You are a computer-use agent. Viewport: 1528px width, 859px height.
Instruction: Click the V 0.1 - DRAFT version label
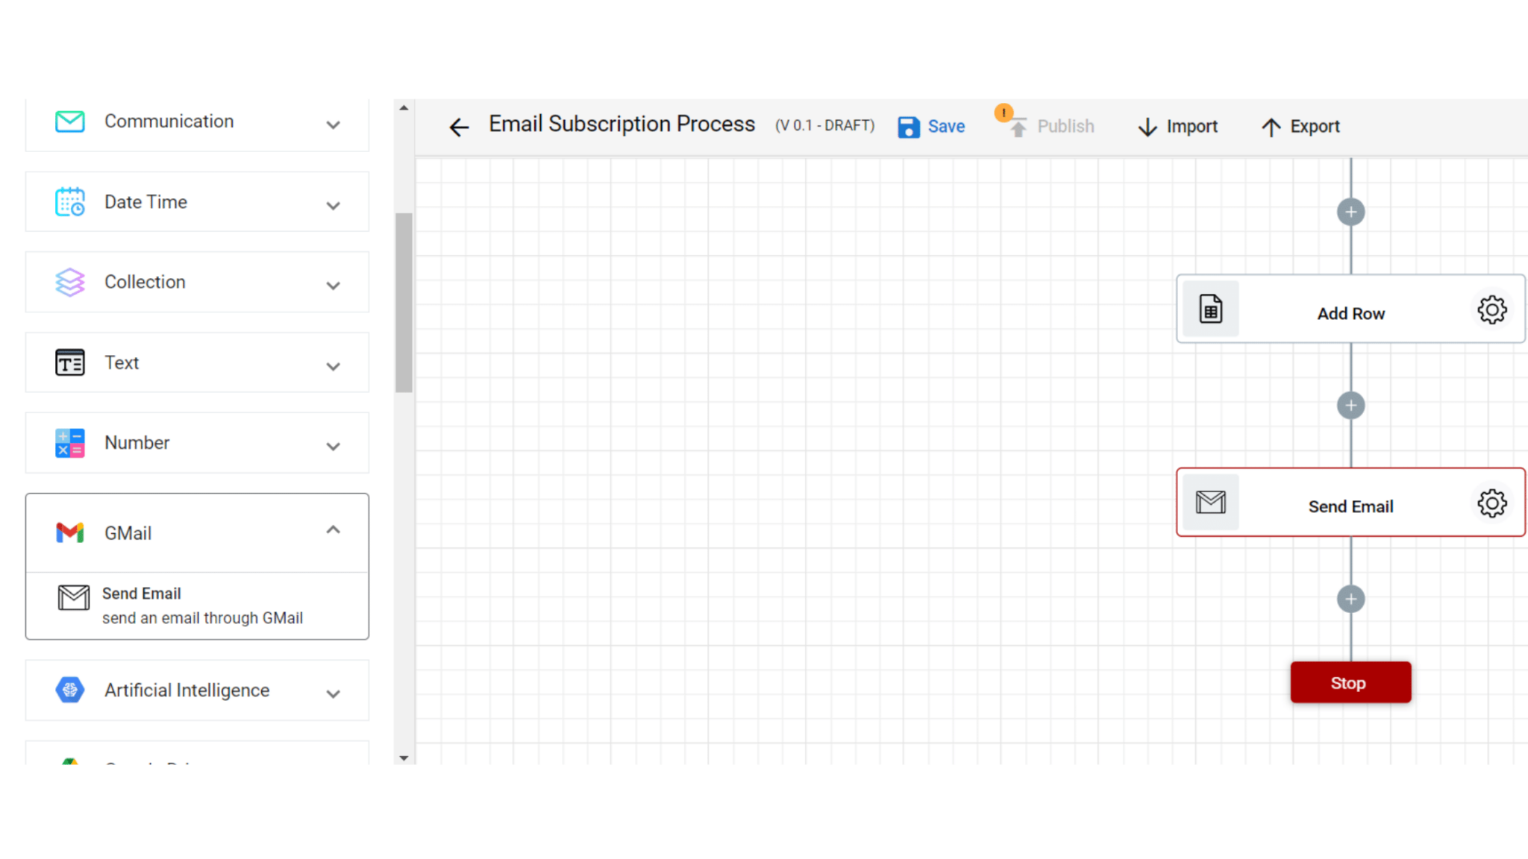click(825, 125)
